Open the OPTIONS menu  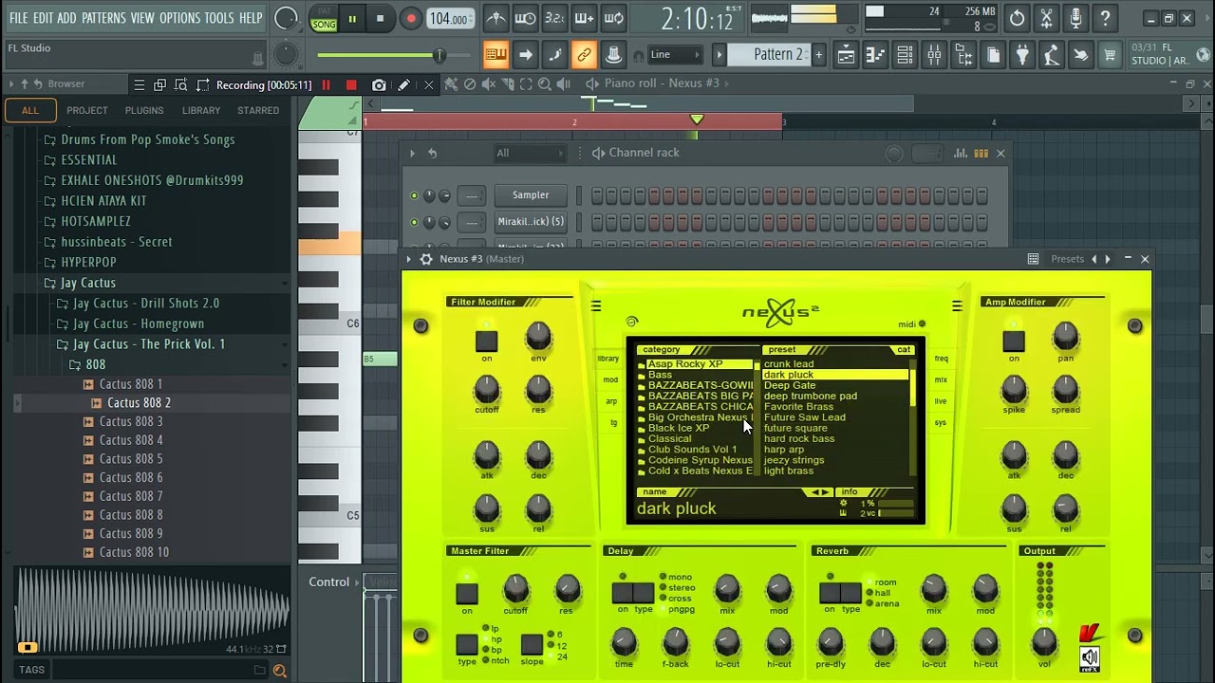pyautogui.click(x=179, y=18)
